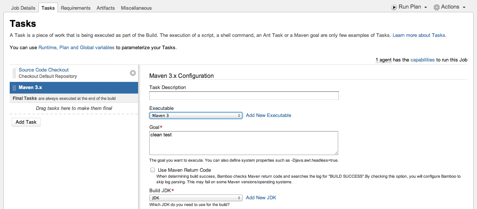The image size is (477, 209).
Task: Go to the Artifacts tab
Action: click(x=106, y=8)
